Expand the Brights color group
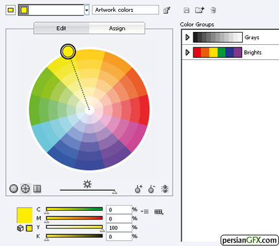 (188, 52)
